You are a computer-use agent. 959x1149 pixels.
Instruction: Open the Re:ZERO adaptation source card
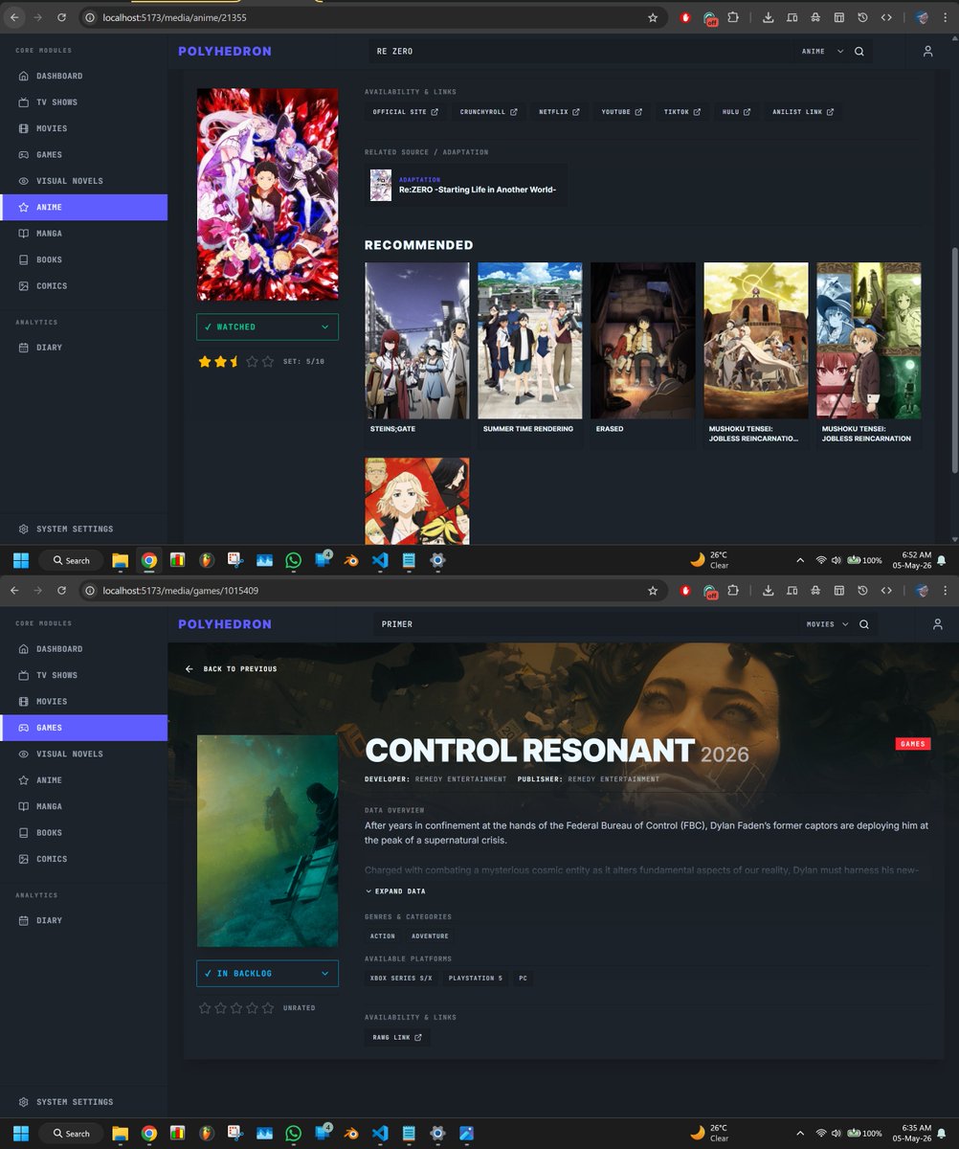coord(466,185)
